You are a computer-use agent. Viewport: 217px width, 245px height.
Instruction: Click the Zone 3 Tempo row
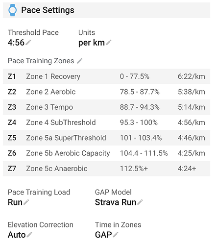tap(106, 107)
